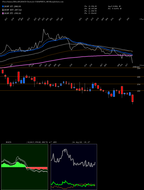
Task: Click the tall red candle near 226 line
Action: [18, 77]
